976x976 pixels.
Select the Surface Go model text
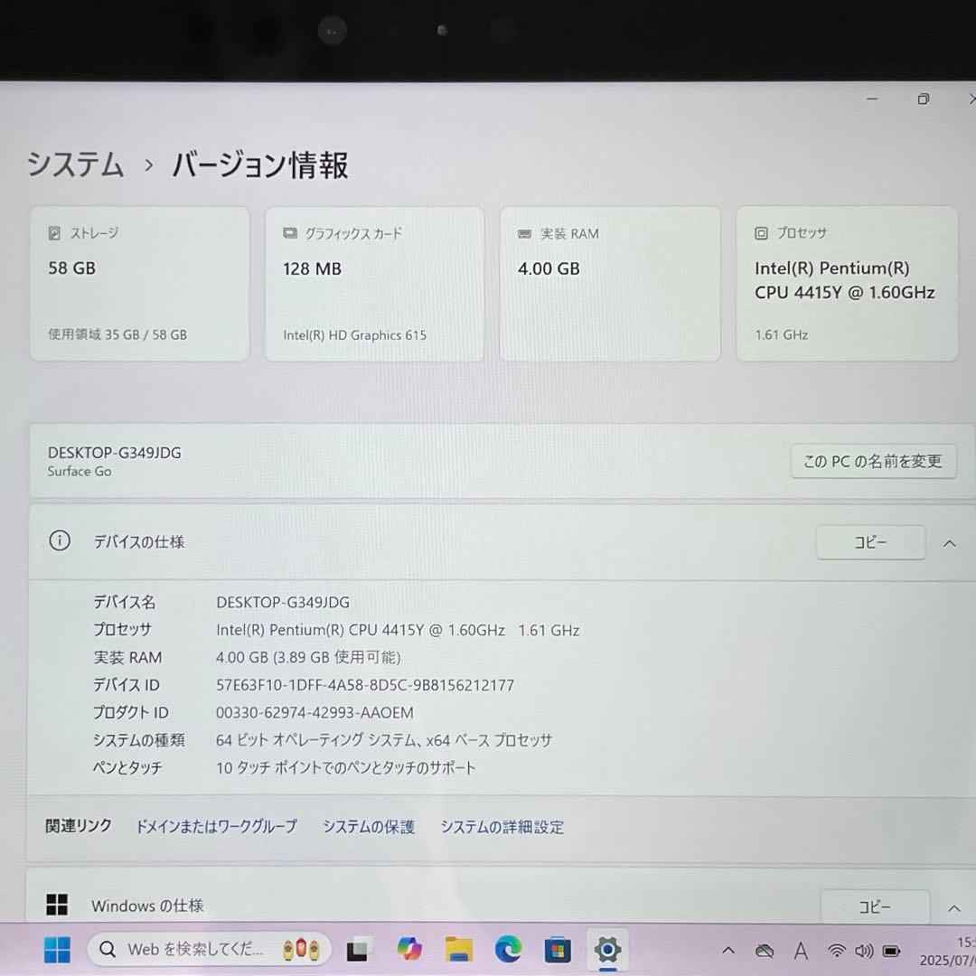pos(80,471)
